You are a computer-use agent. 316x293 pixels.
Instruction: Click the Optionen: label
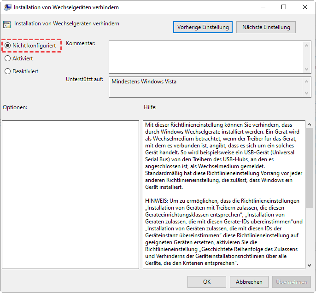point(15,107)
